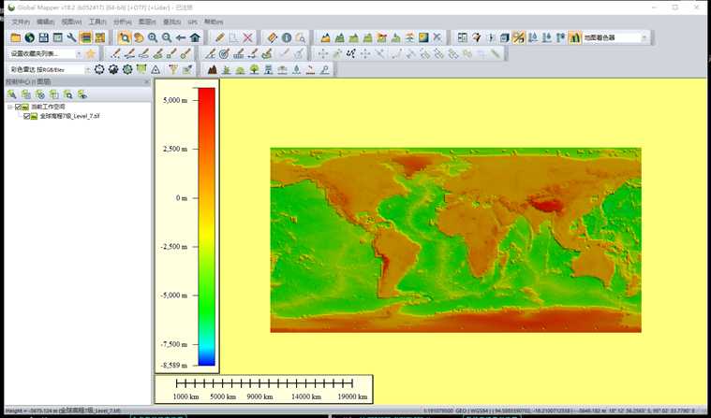Open the View menu
Screen dimensions: 711x418
[71, 22]
